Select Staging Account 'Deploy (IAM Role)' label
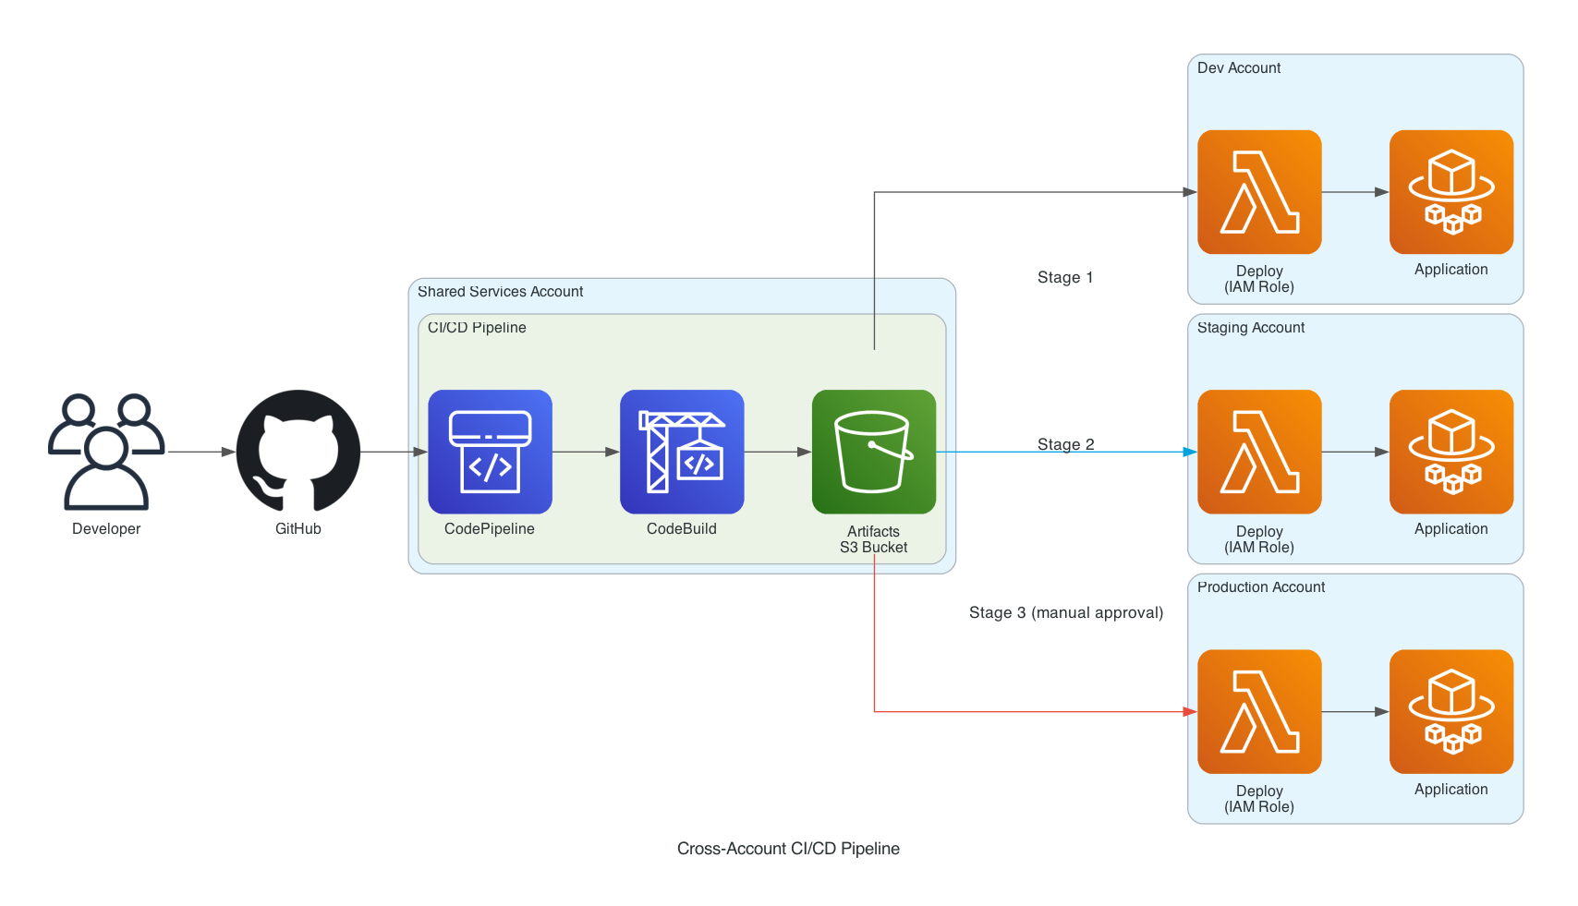 coord(1259,539)
